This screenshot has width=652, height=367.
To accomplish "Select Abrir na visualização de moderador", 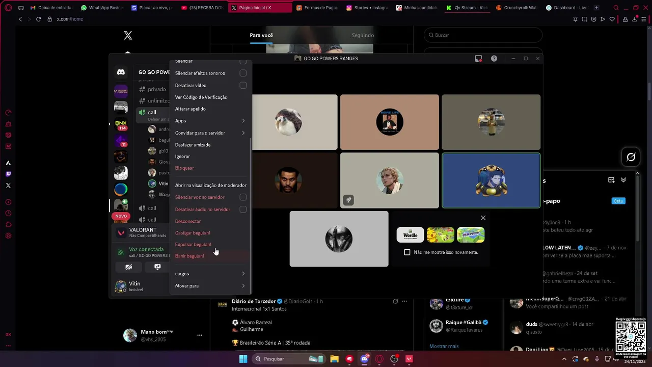I will (x=210, y=186).
